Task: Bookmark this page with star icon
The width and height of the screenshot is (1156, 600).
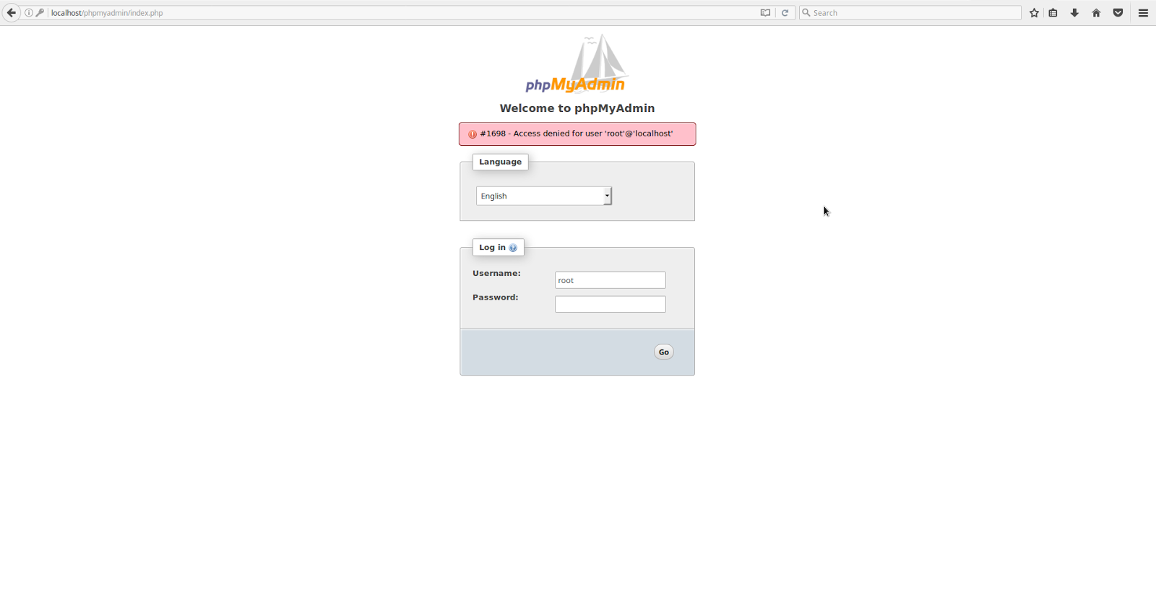Action: [x=1034, y=13]
